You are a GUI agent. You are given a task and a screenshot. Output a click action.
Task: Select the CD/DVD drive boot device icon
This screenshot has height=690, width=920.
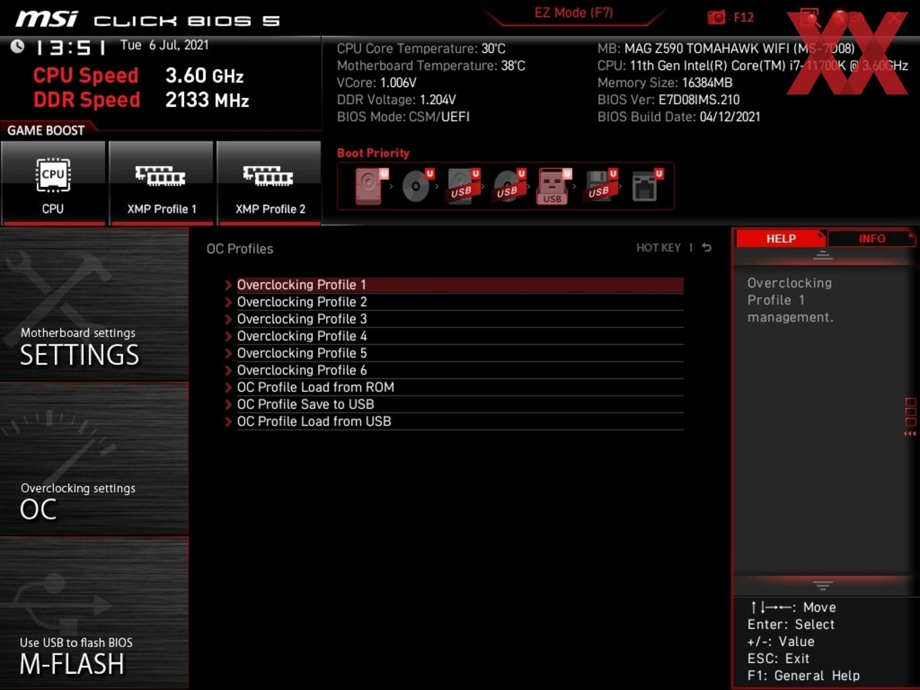coord(417,186)
